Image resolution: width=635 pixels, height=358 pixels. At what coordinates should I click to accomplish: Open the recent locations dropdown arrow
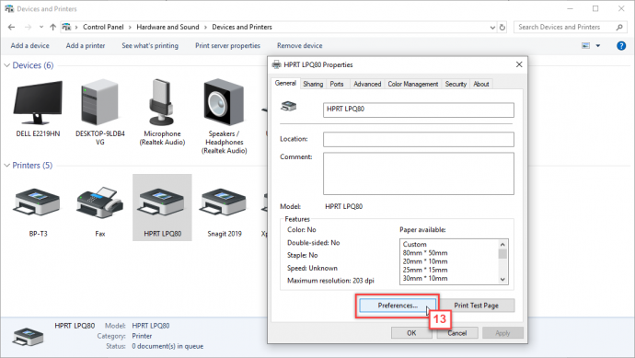[41, 27]
